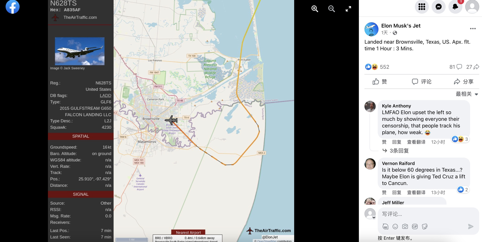Open post options three-dot menu
The height and width of the screenshot is (242, 482).
pos(473,29)
